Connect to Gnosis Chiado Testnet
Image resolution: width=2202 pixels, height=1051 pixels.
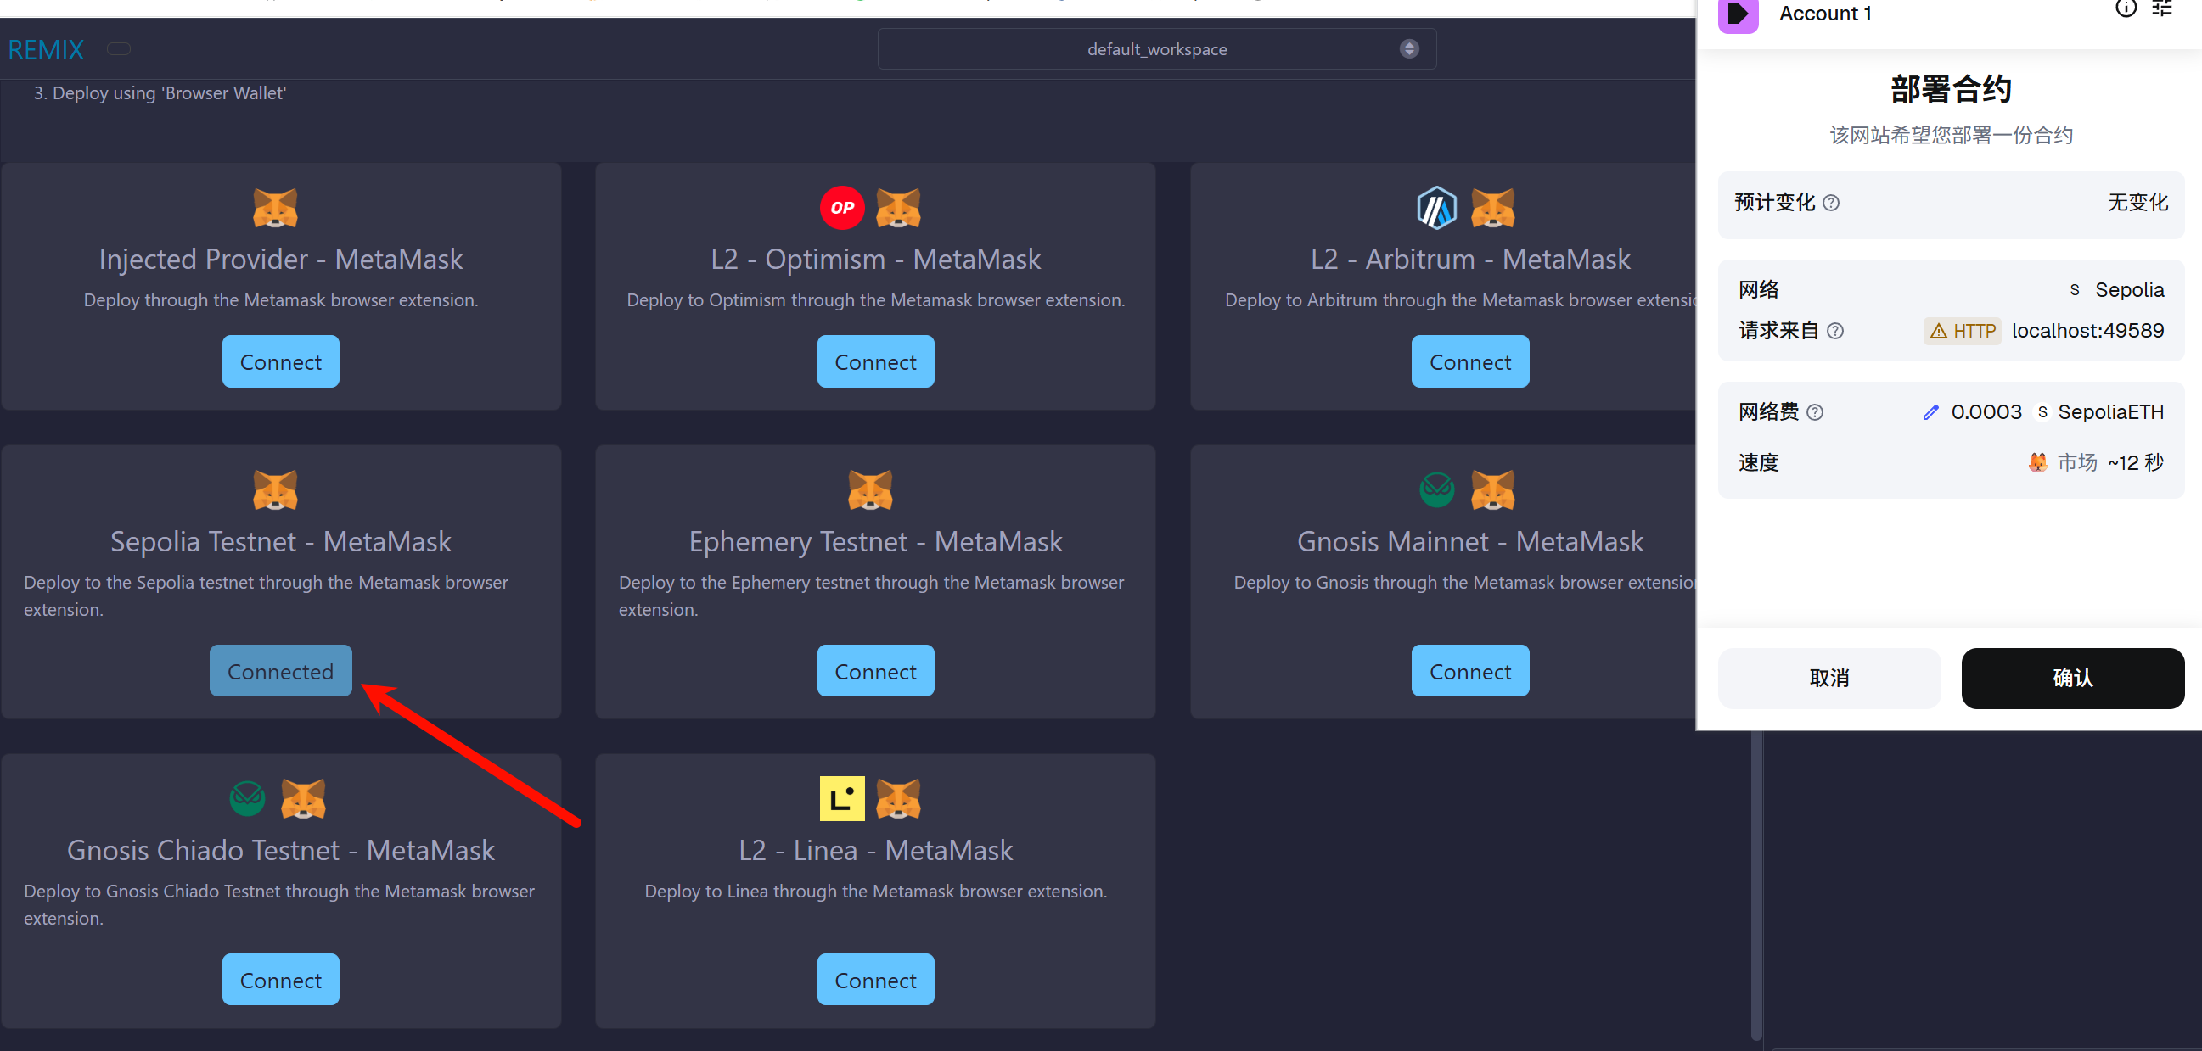[280, 980]
